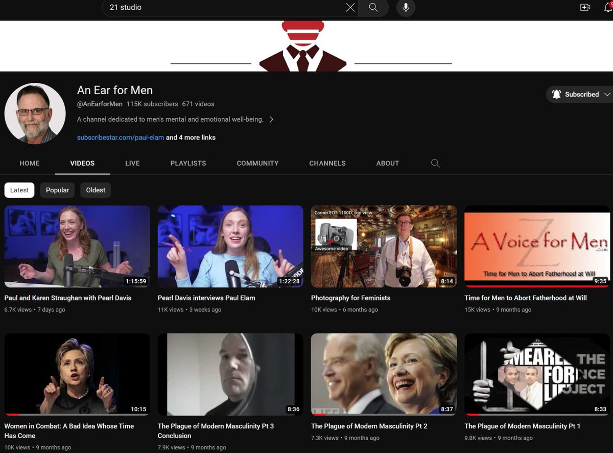Open the LIVE tab

132,163
